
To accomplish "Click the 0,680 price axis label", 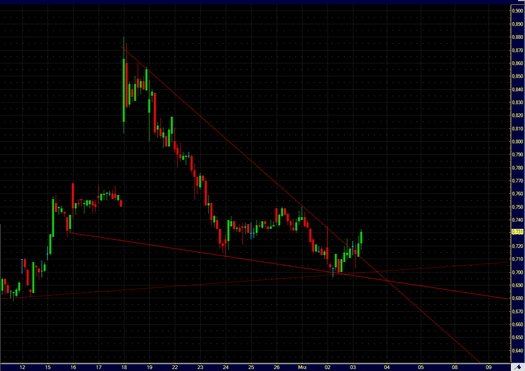I will (x=517, y=298).
